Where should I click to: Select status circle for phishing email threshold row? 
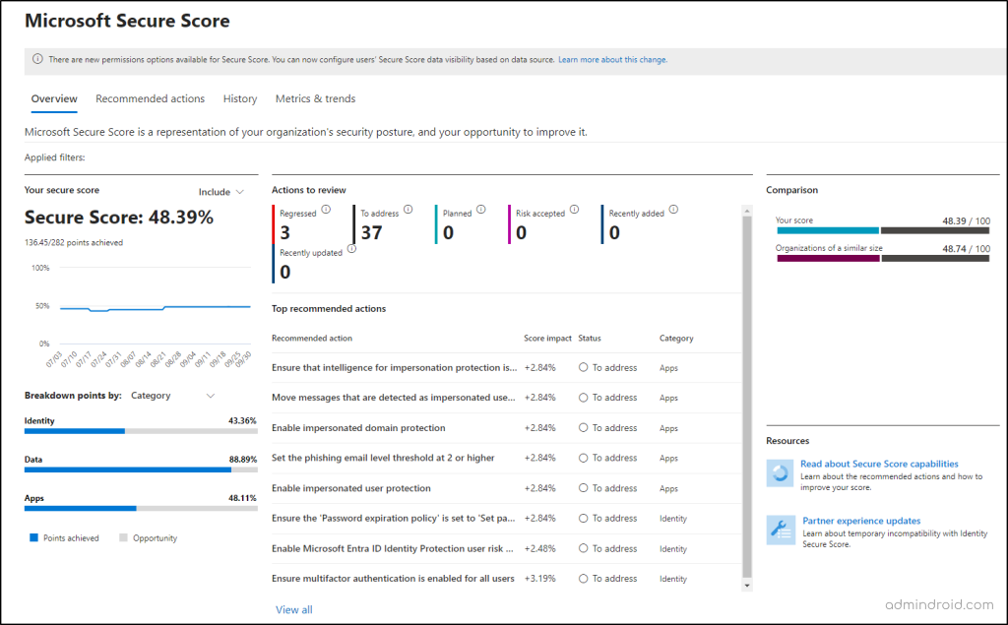[583, 458]
